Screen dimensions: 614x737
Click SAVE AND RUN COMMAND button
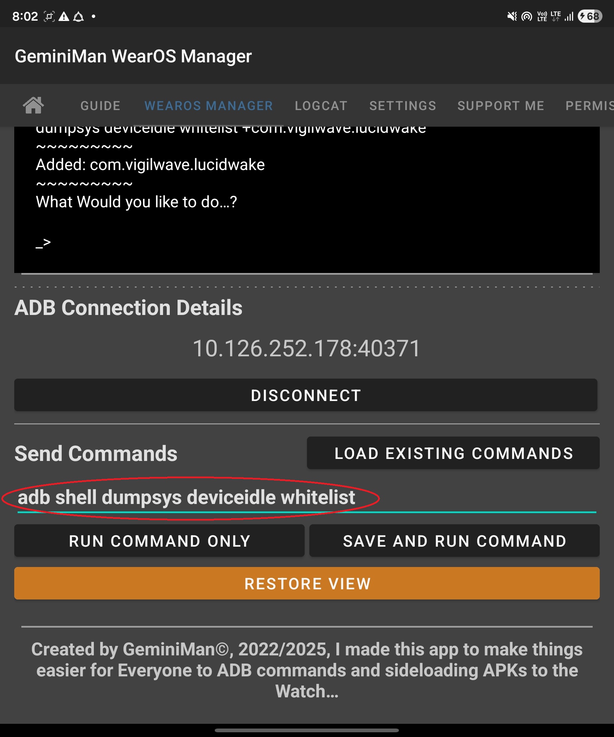(x=454, y=541)
